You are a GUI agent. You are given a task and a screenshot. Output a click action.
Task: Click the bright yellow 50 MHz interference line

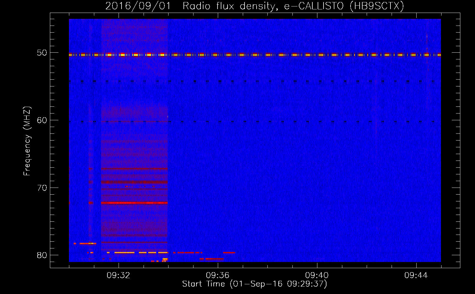point(255,55)
